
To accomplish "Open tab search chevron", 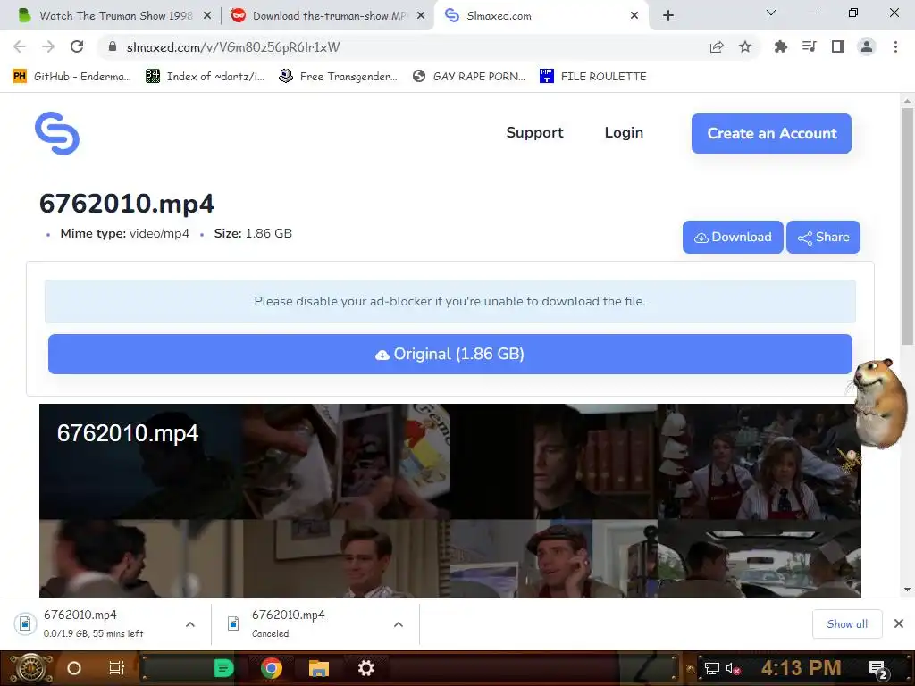I will click(x=771, y=13).
